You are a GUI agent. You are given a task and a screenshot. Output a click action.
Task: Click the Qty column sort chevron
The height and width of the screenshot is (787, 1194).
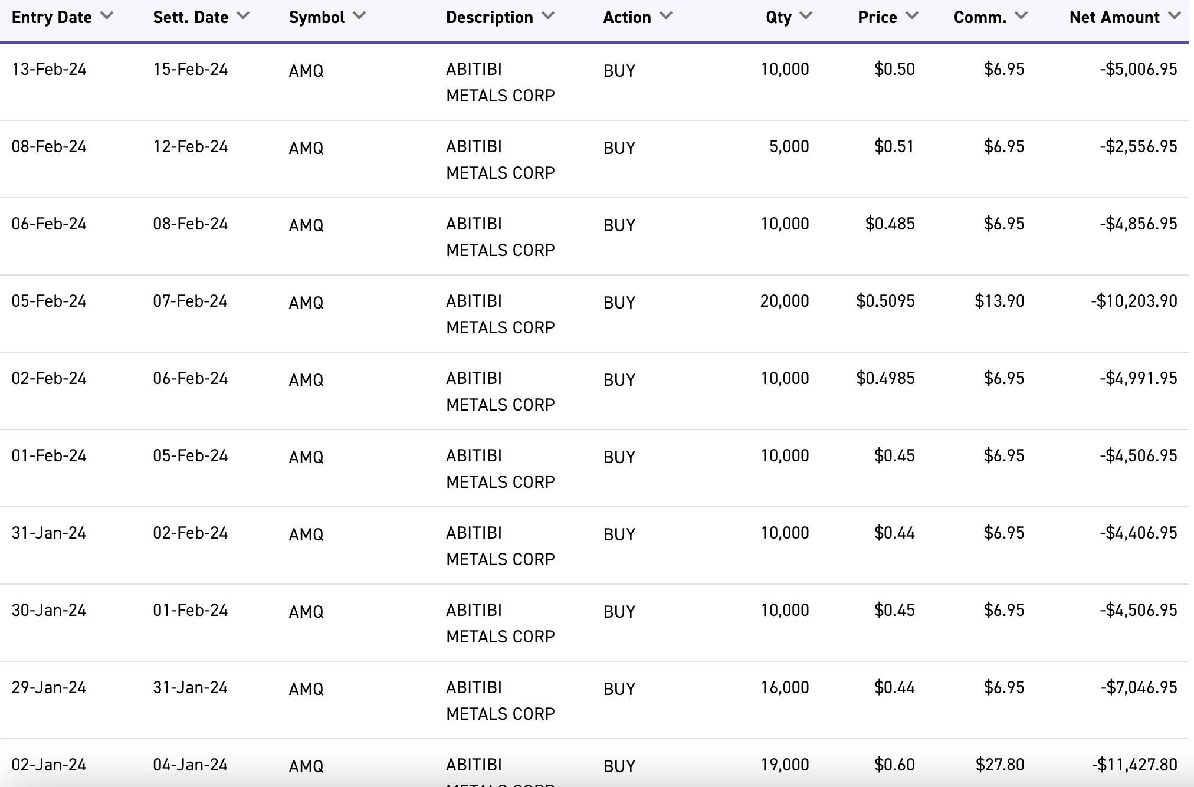806,16
